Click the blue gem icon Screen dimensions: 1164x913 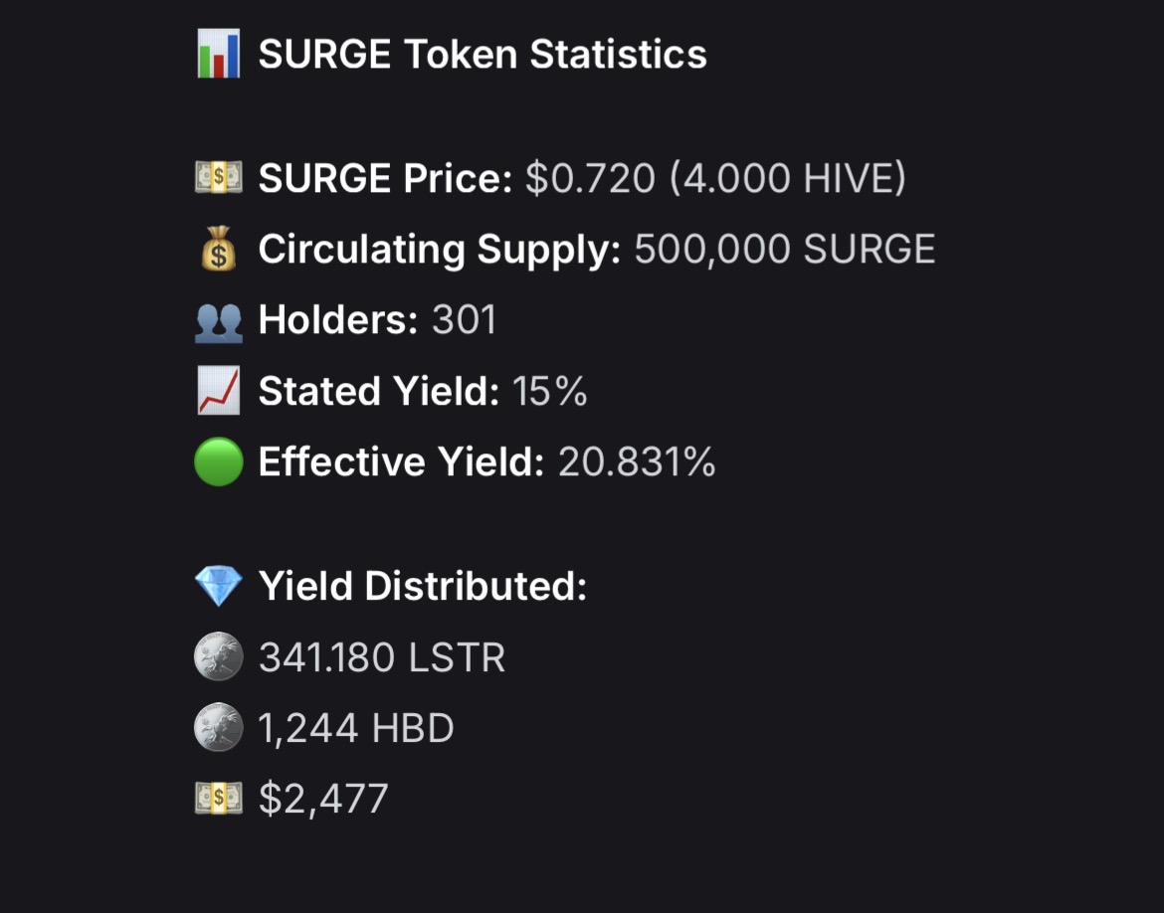click(x=218, y=587)
